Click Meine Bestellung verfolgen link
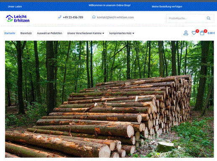This screenshot has height=161, width=217. coord(167,7)
